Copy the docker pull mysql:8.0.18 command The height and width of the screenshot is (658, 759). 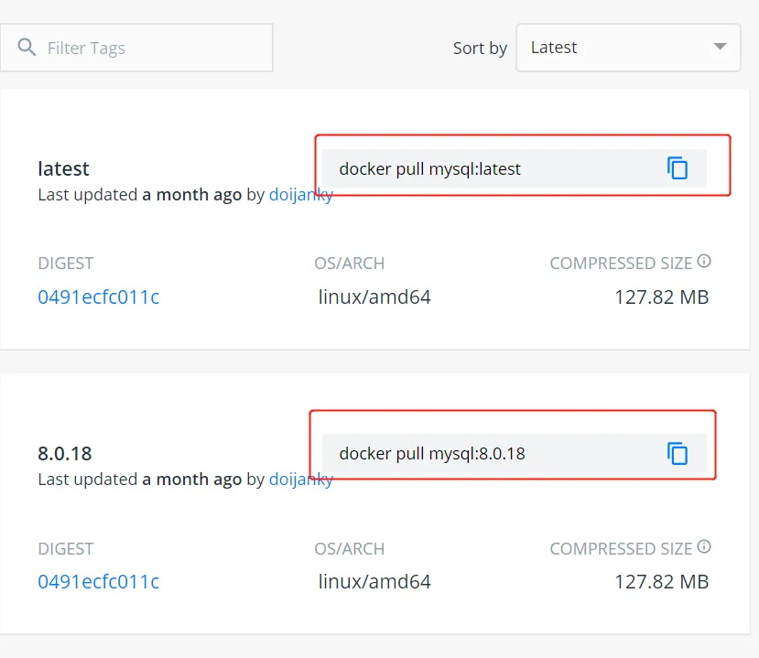click(677, 453)
